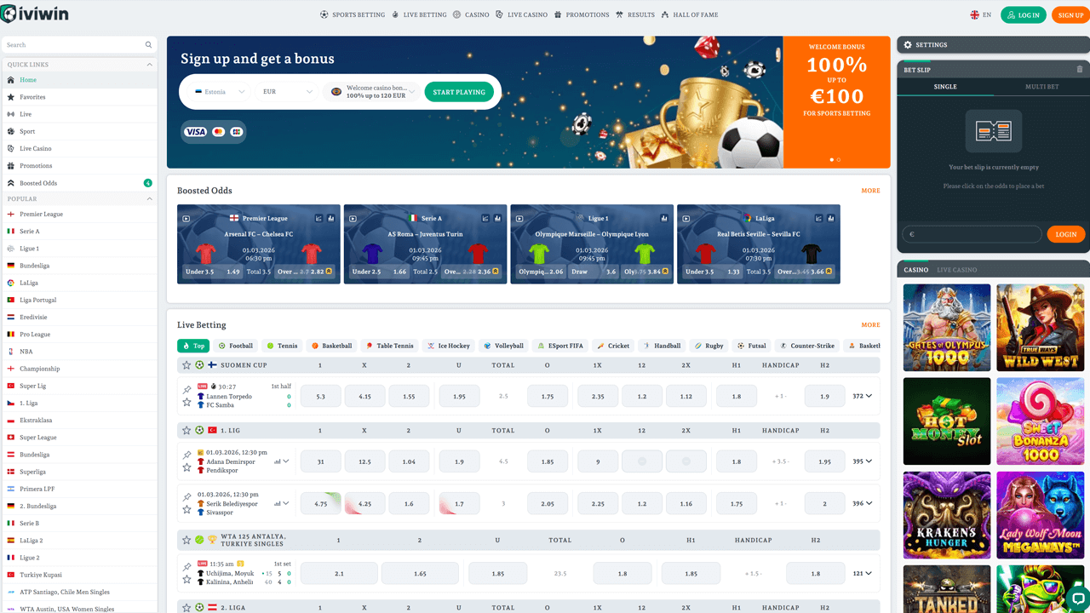Expand 396 more markets for Serik Belediyespor
The width and height of the screenshot is (1090, 613).
pyautogui.click(x=863, y=503)
